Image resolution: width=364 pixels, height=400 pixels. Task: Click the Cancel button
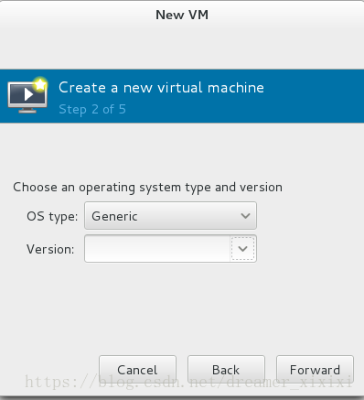click(x=137, y=370)
